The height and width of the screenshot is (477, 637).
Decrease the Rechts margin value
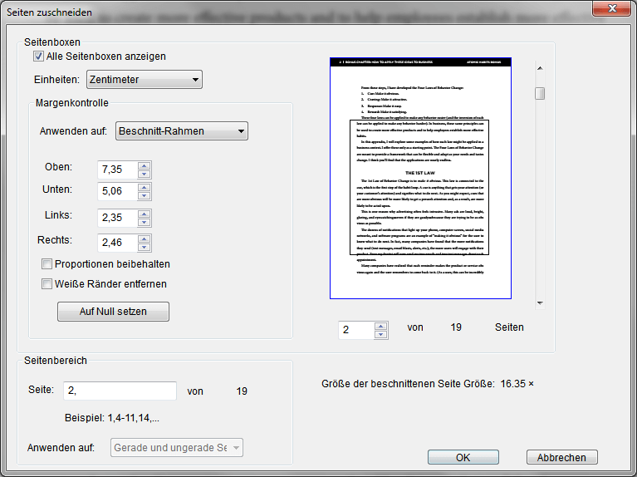[x=145, y=248]
